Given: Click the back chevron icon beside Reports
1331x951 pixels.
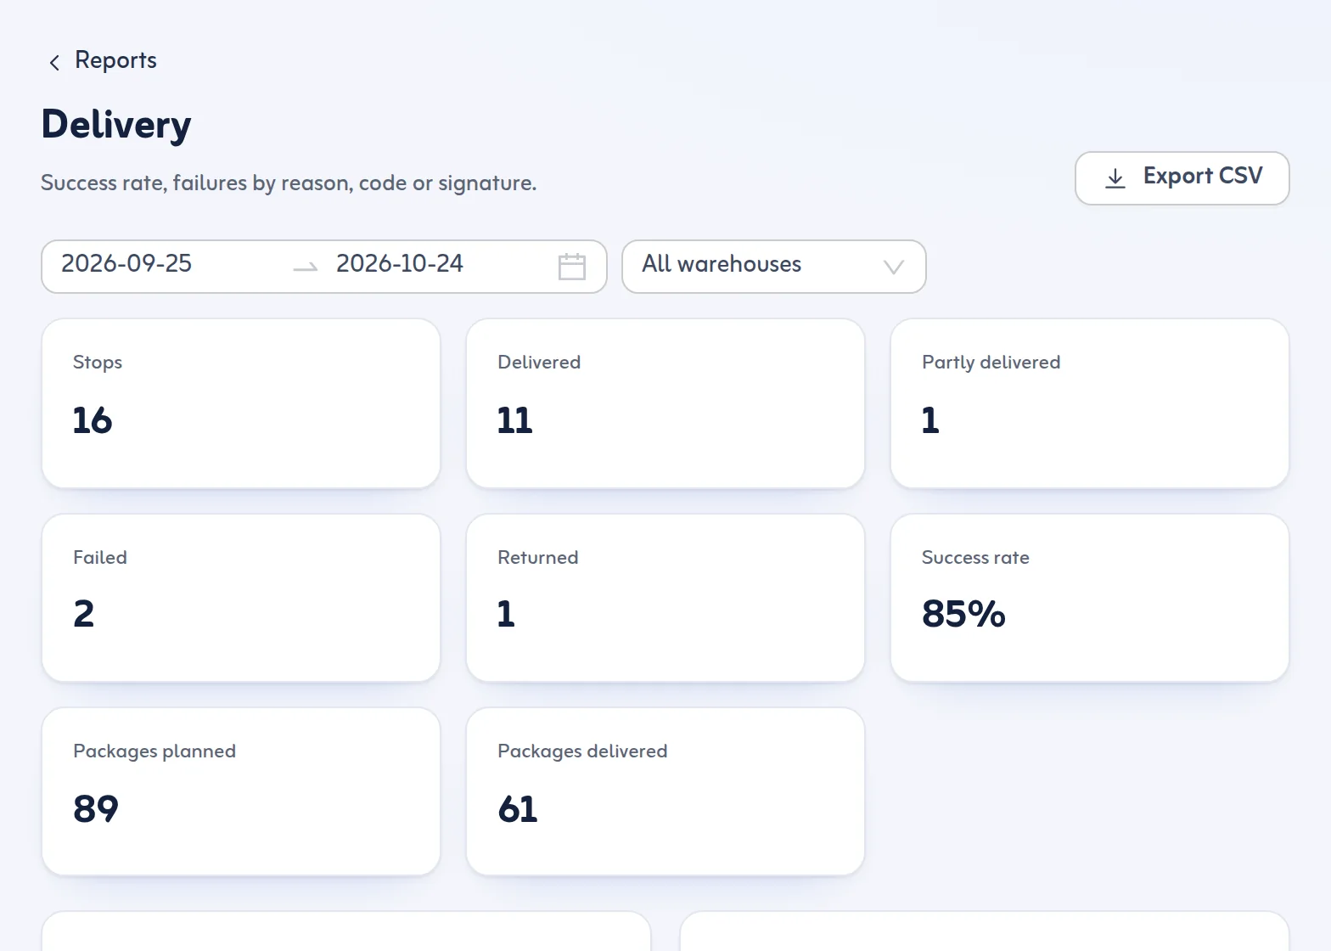Looking at the screenshot, I should [54, 62].
